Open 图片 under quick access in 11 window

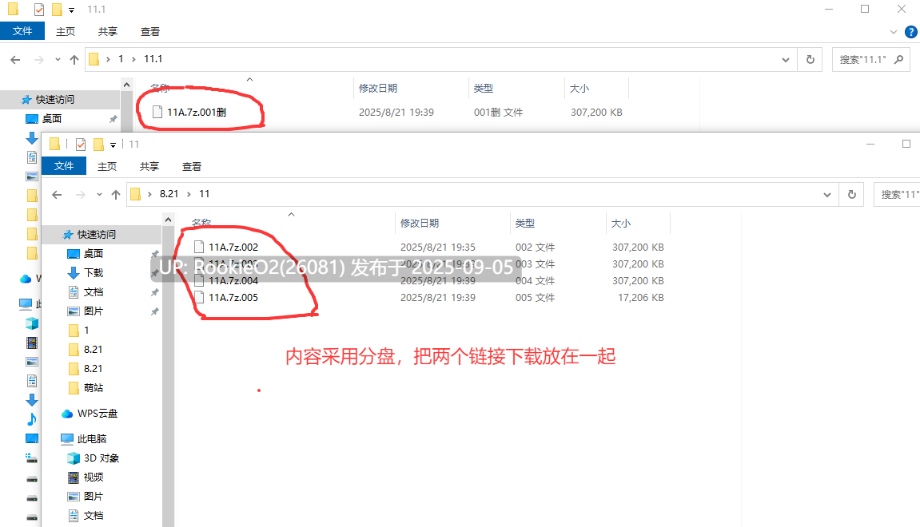94,311
